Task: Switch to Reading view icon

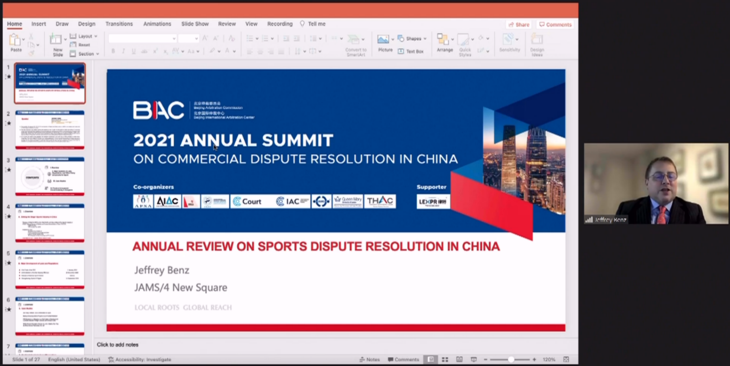Action: pos(459,359)
